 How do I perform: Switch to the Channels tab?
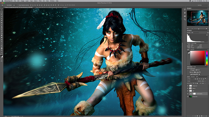pos(193,77)
